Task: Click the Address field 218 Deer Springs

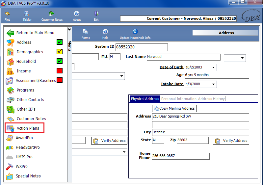Action: click(x=200, y=117)
